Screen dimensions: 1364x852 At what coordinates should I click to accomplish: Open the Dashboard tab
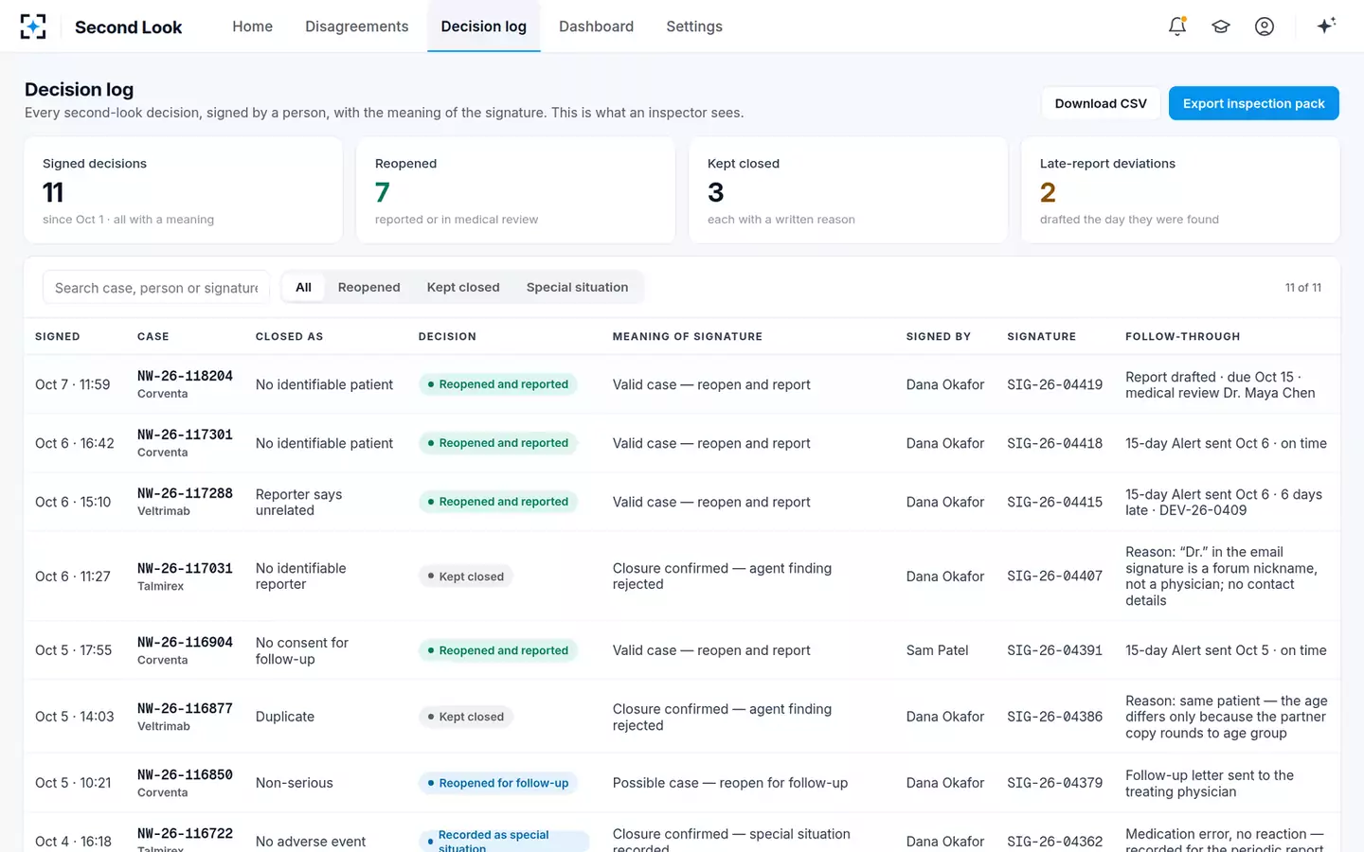[x=596, y=27]
